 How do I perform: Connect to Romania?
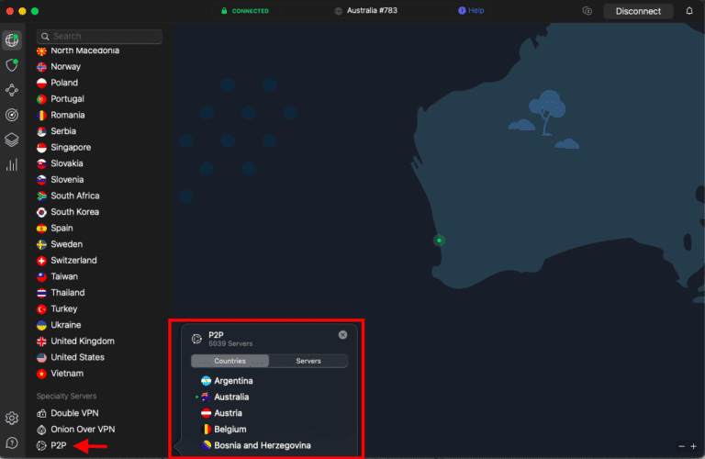tap(67, 115)
